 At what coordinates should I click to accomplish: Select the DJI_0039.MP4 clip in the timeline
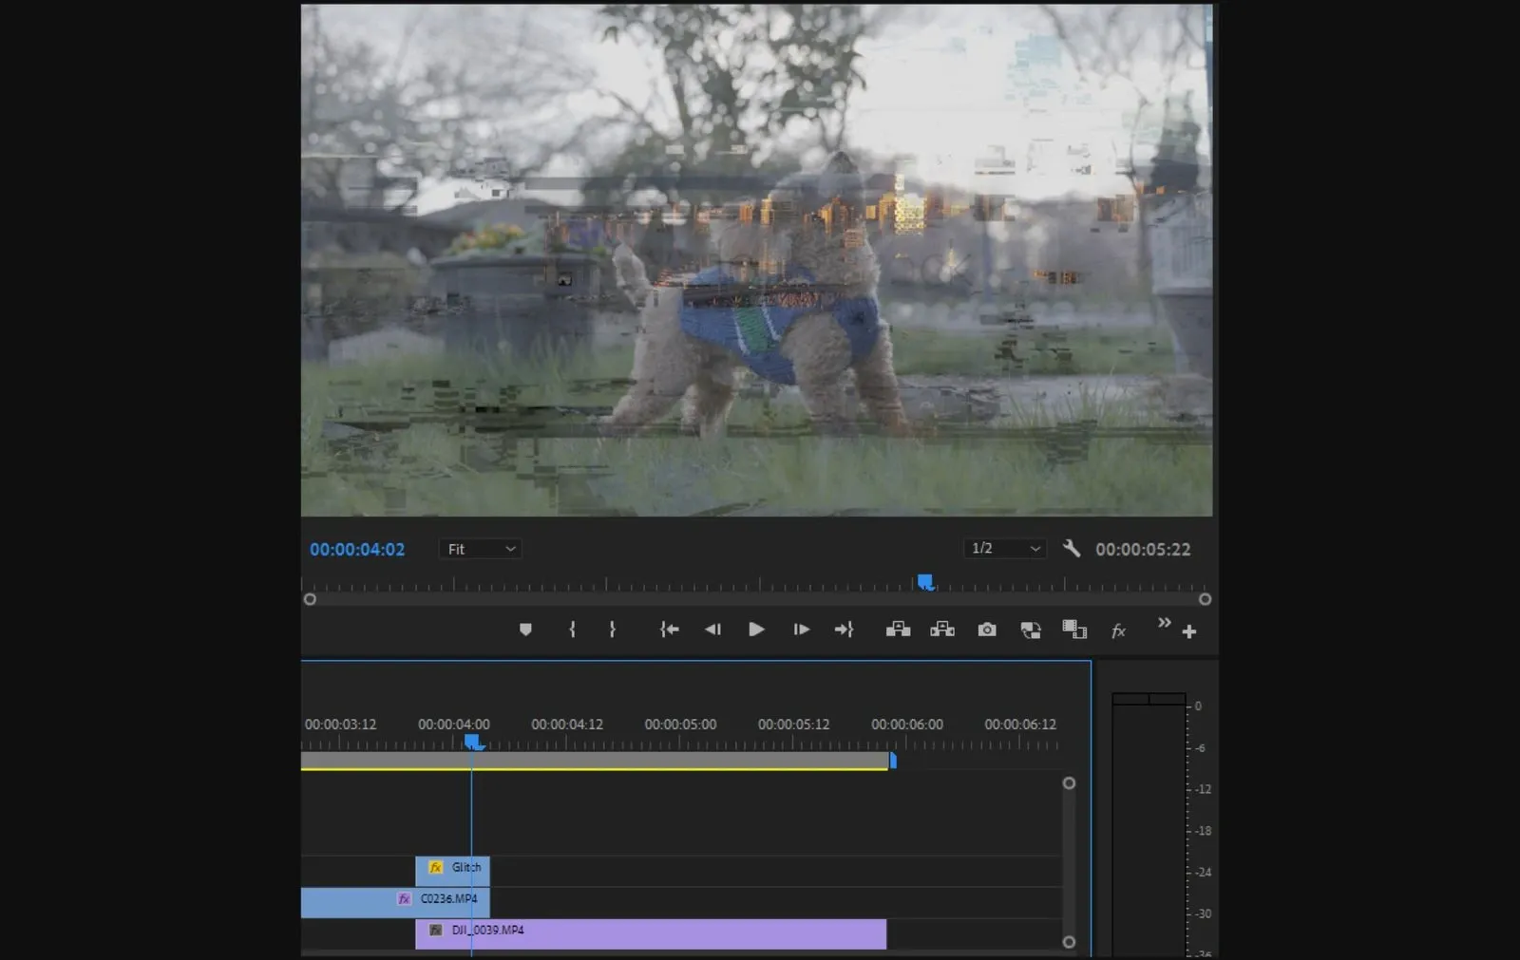click(x=665, y=932)
